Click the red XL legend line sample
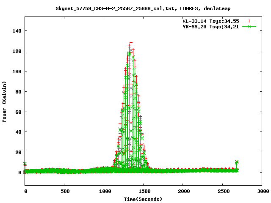Image resolution: width=271 pixels, height=203 pixels. (249, 21)
